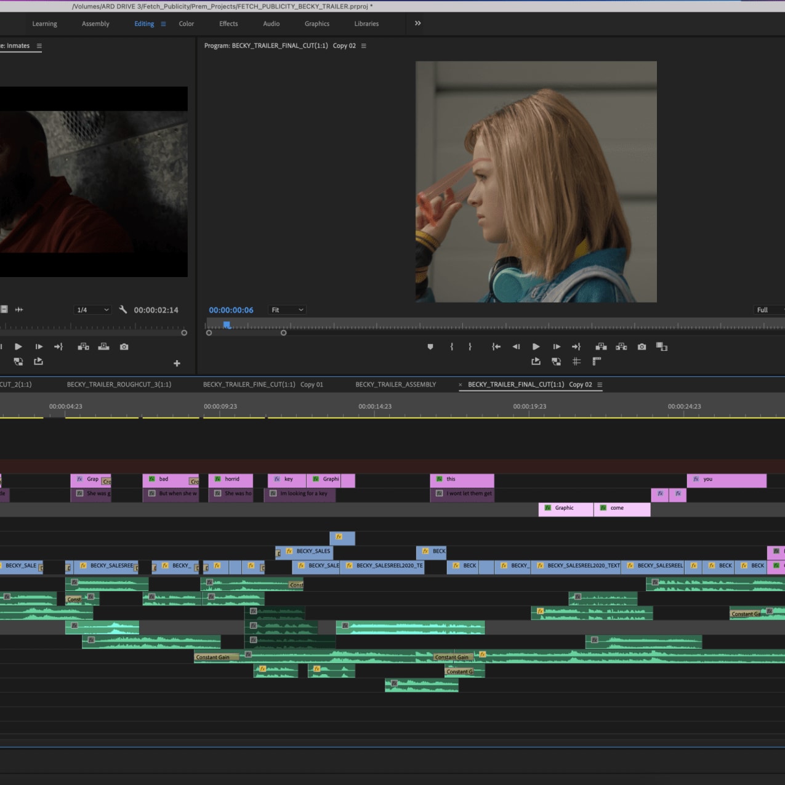The width and height of the screenshot is (785, 785).
Task: Open the Fit zoom level dropdown
Action: [x=287, y=310]
